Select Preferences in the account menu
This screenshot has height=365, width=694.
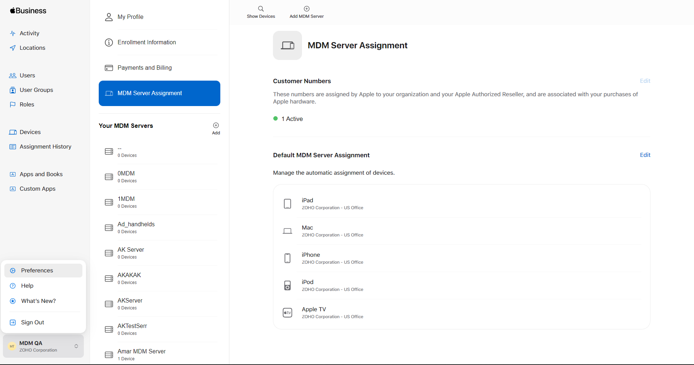click(37, 271)
